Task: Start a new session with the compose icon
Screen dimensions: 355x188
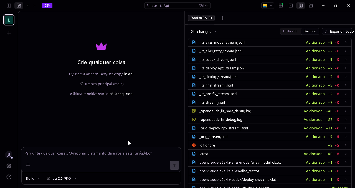Action: (x=19, y=6)
